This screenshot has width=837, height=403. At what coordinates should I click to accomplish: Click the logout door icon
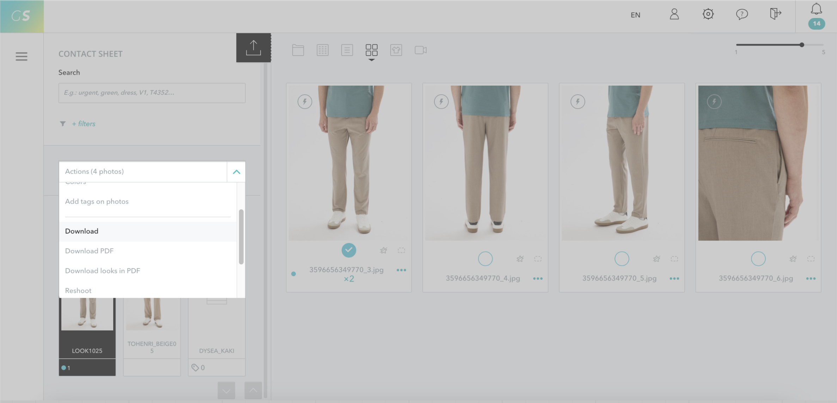(x=775, y=14)
